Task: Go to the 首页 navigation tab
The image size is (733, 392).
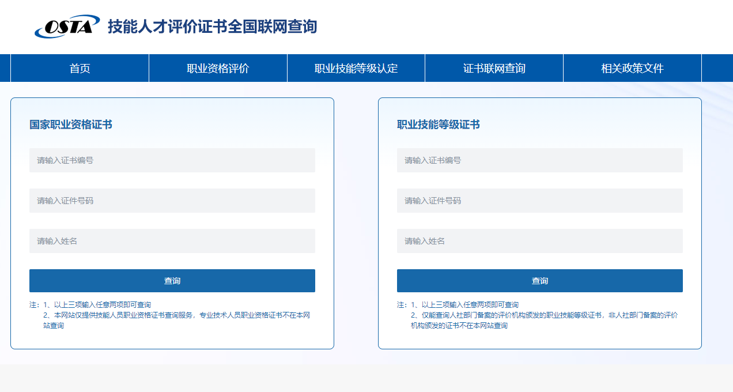Action: coord(80,68)
